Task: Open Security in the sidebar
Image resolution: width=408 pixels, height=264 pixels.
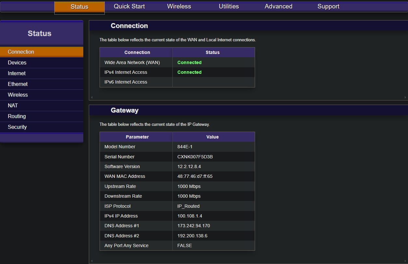Action: point(17,127)
